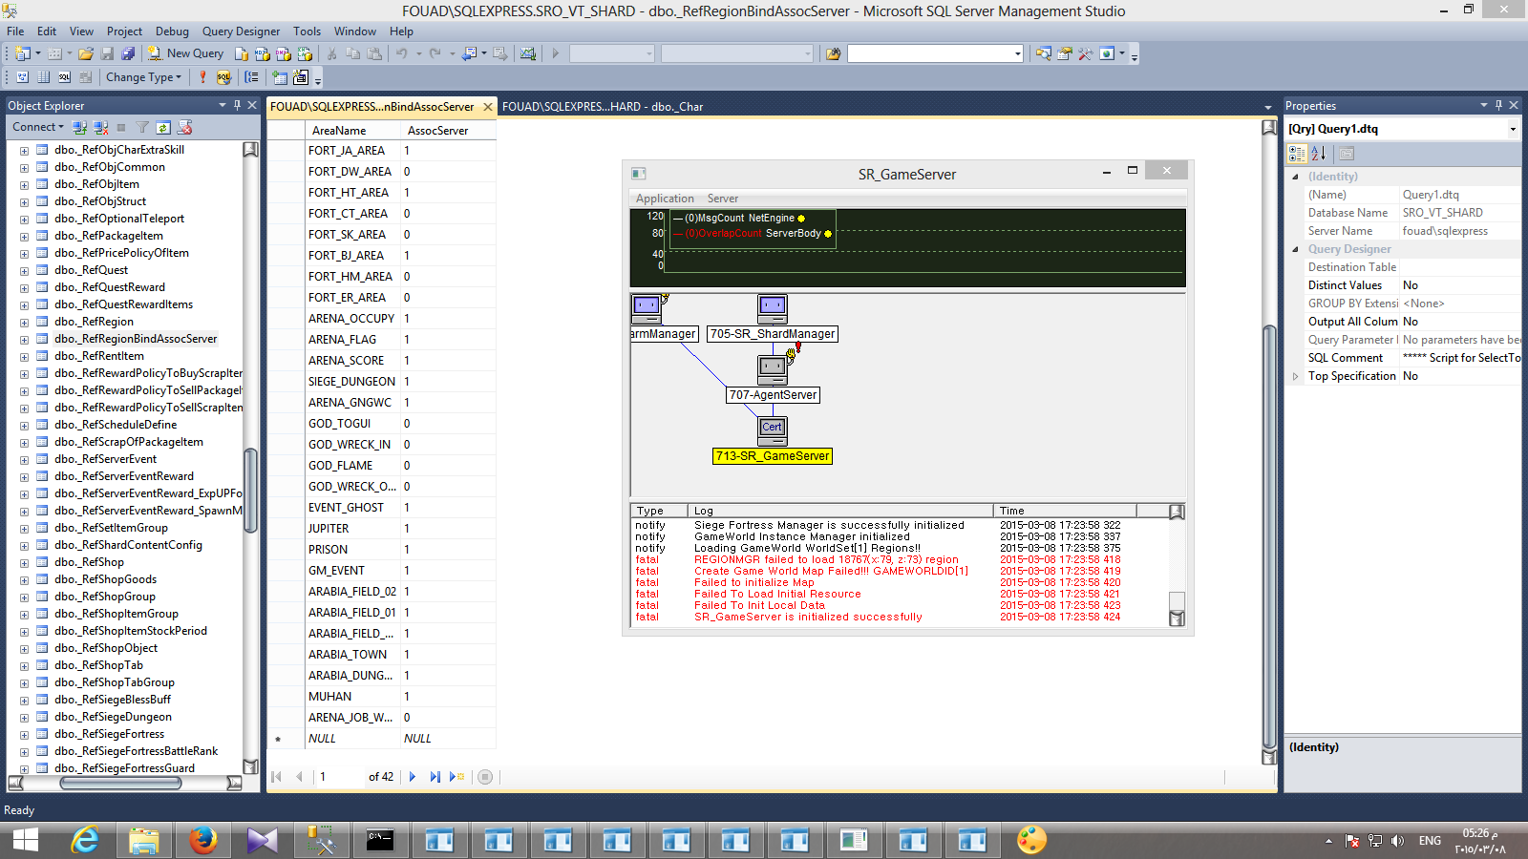Click the Open File folder icon in toolbar
Viewport: 1528px width, 859px height.
click(x=86, y=53)
